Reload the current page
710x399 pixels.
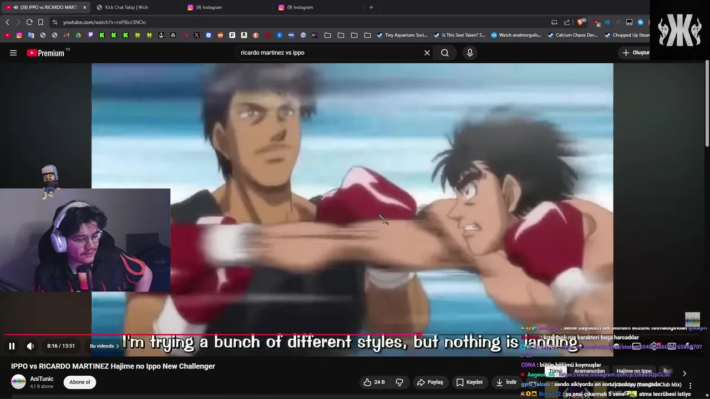(x=29, y=22)
